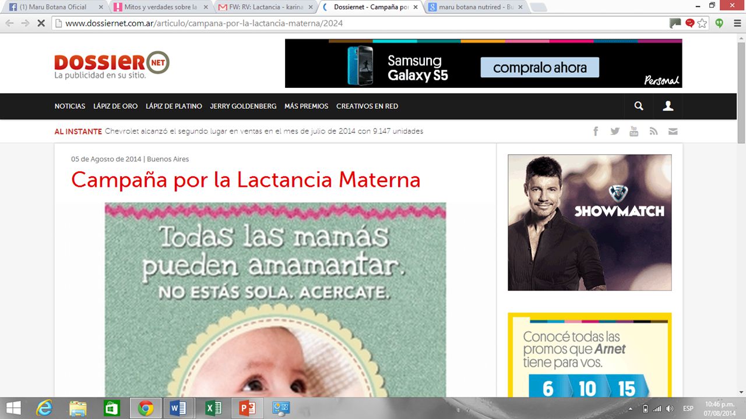746x419 pixels.
Task: Click the email envelope icon
Action: point(673,132)
